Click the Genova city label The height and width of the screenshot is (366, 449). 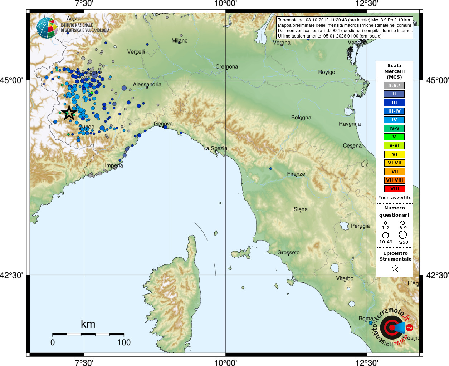[163, 124]
